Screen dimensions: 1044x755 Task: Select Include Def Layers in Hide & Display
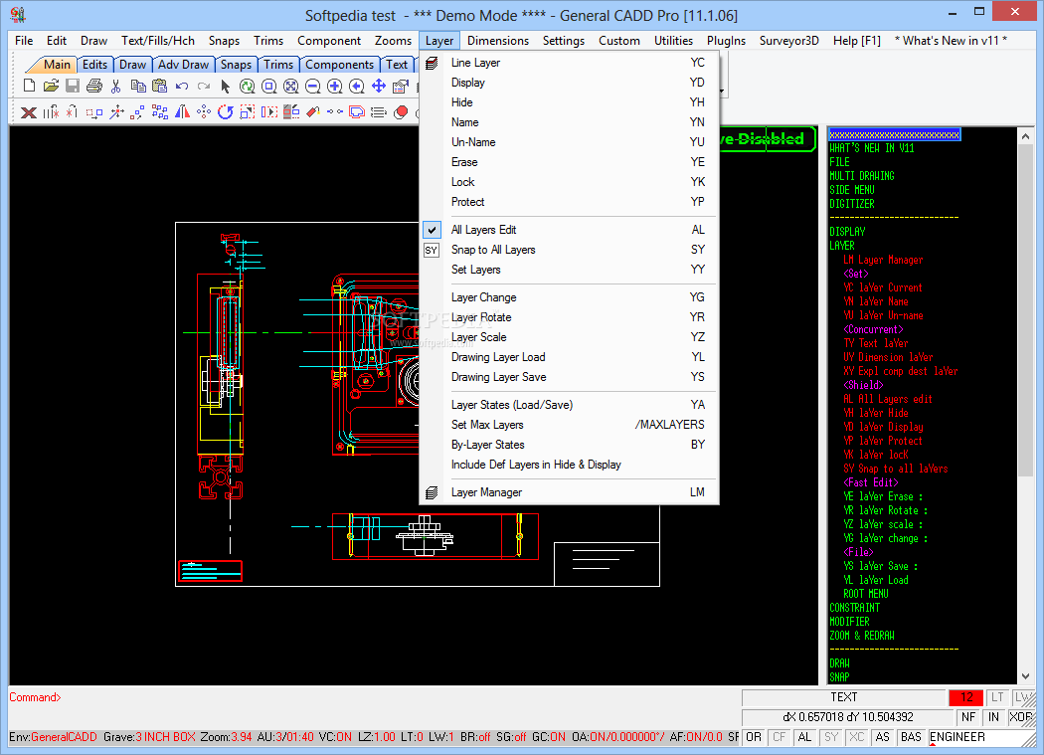(570, 465)
